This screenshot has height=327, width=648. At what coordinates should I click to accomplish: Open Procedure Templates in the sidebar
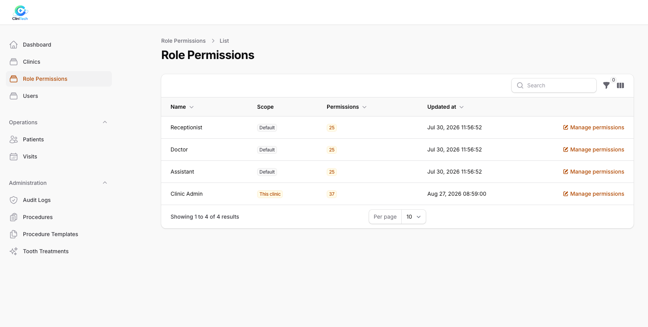[59, 234]
